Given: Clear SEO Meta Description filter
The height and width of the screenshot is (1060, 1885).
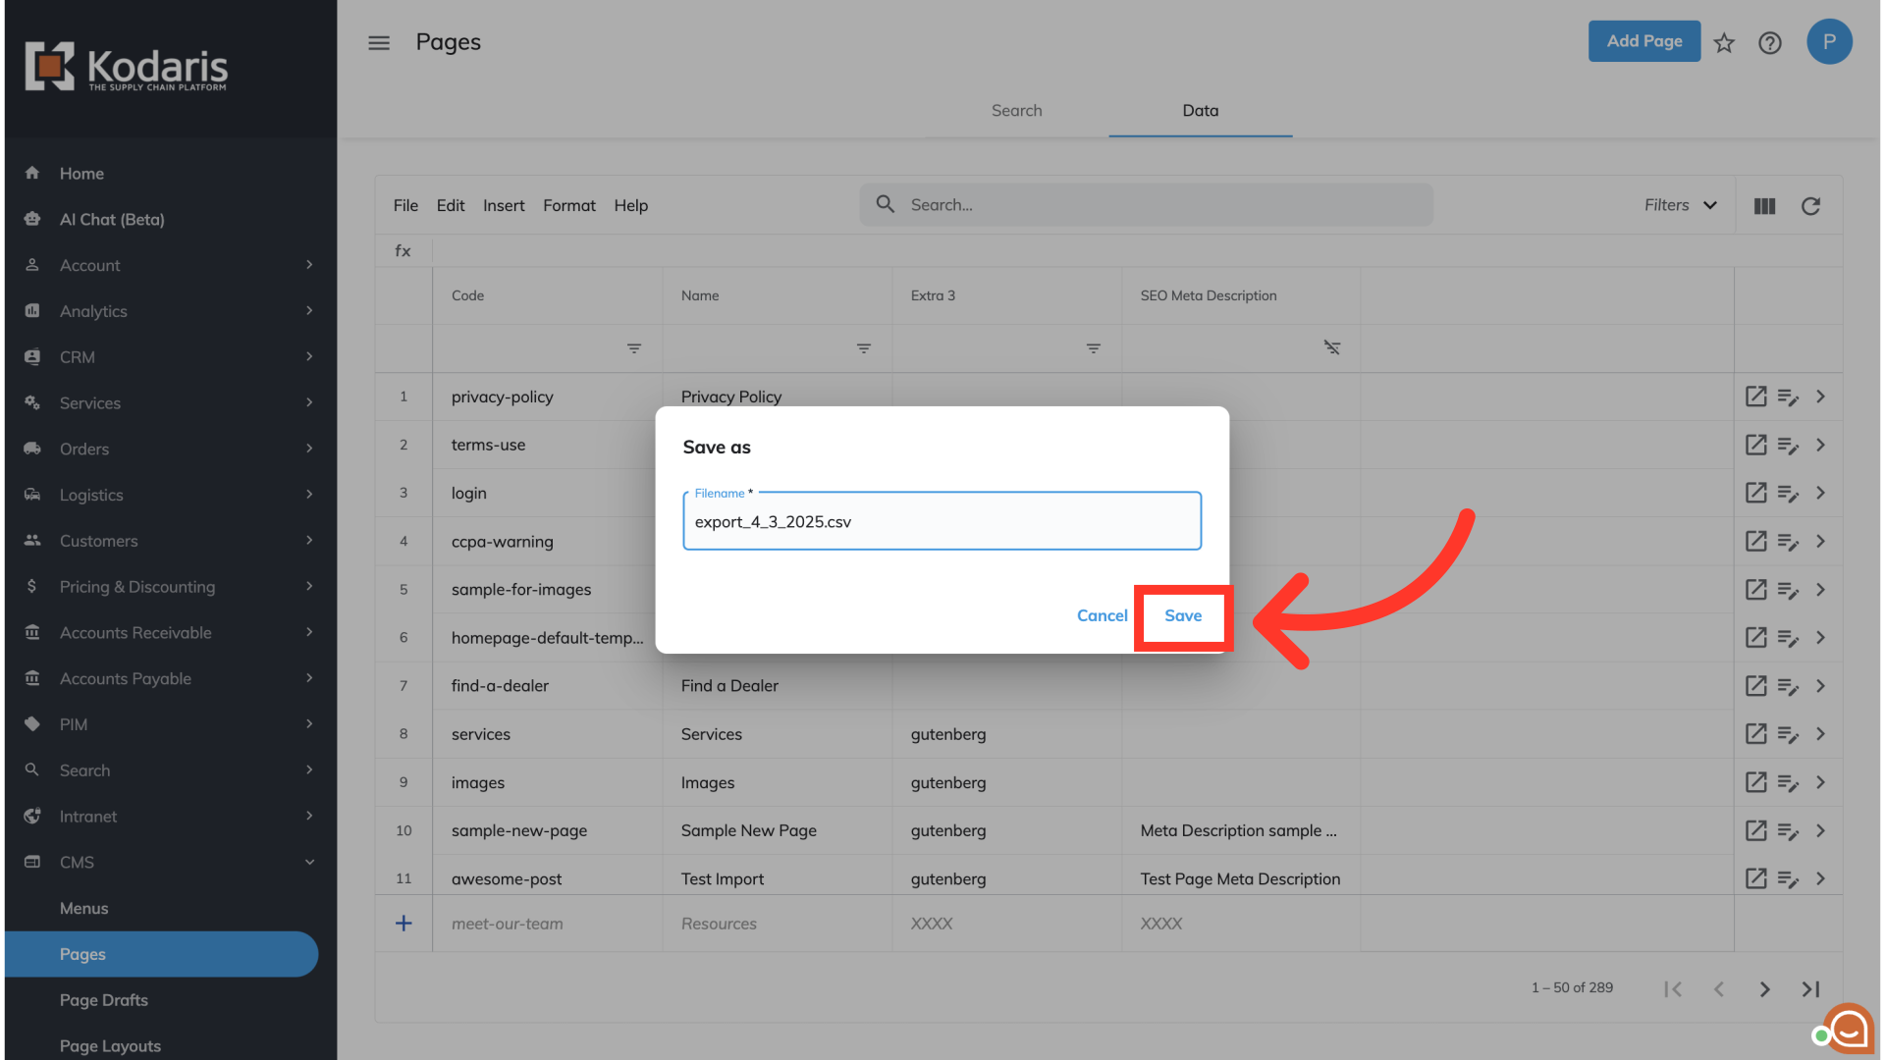Looking at the screenshot, I should pos(1331,347).
